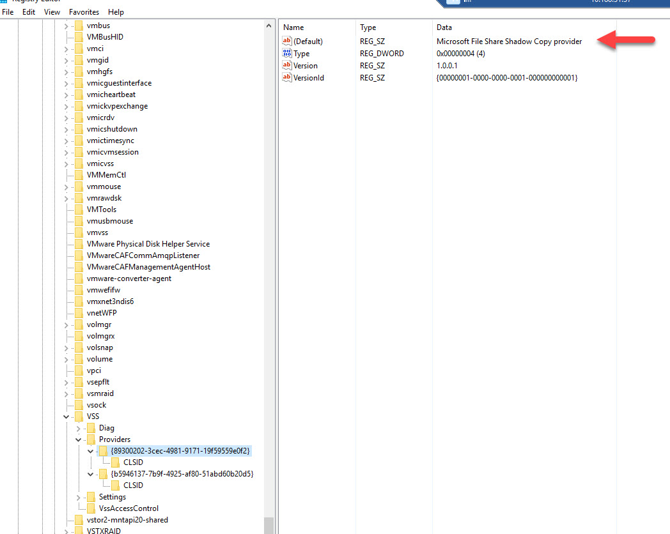
Task: Open the Edit menu
Action: click(x=28, y=11)
